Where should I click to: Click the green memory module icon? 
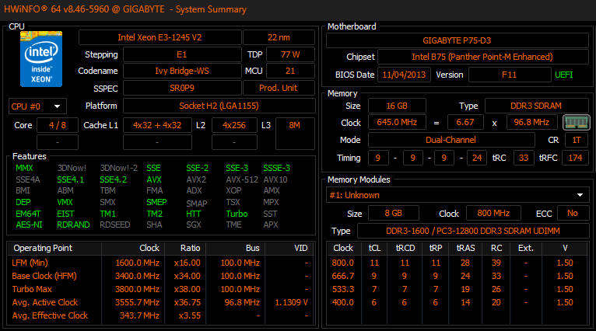[x=577, y=122]
